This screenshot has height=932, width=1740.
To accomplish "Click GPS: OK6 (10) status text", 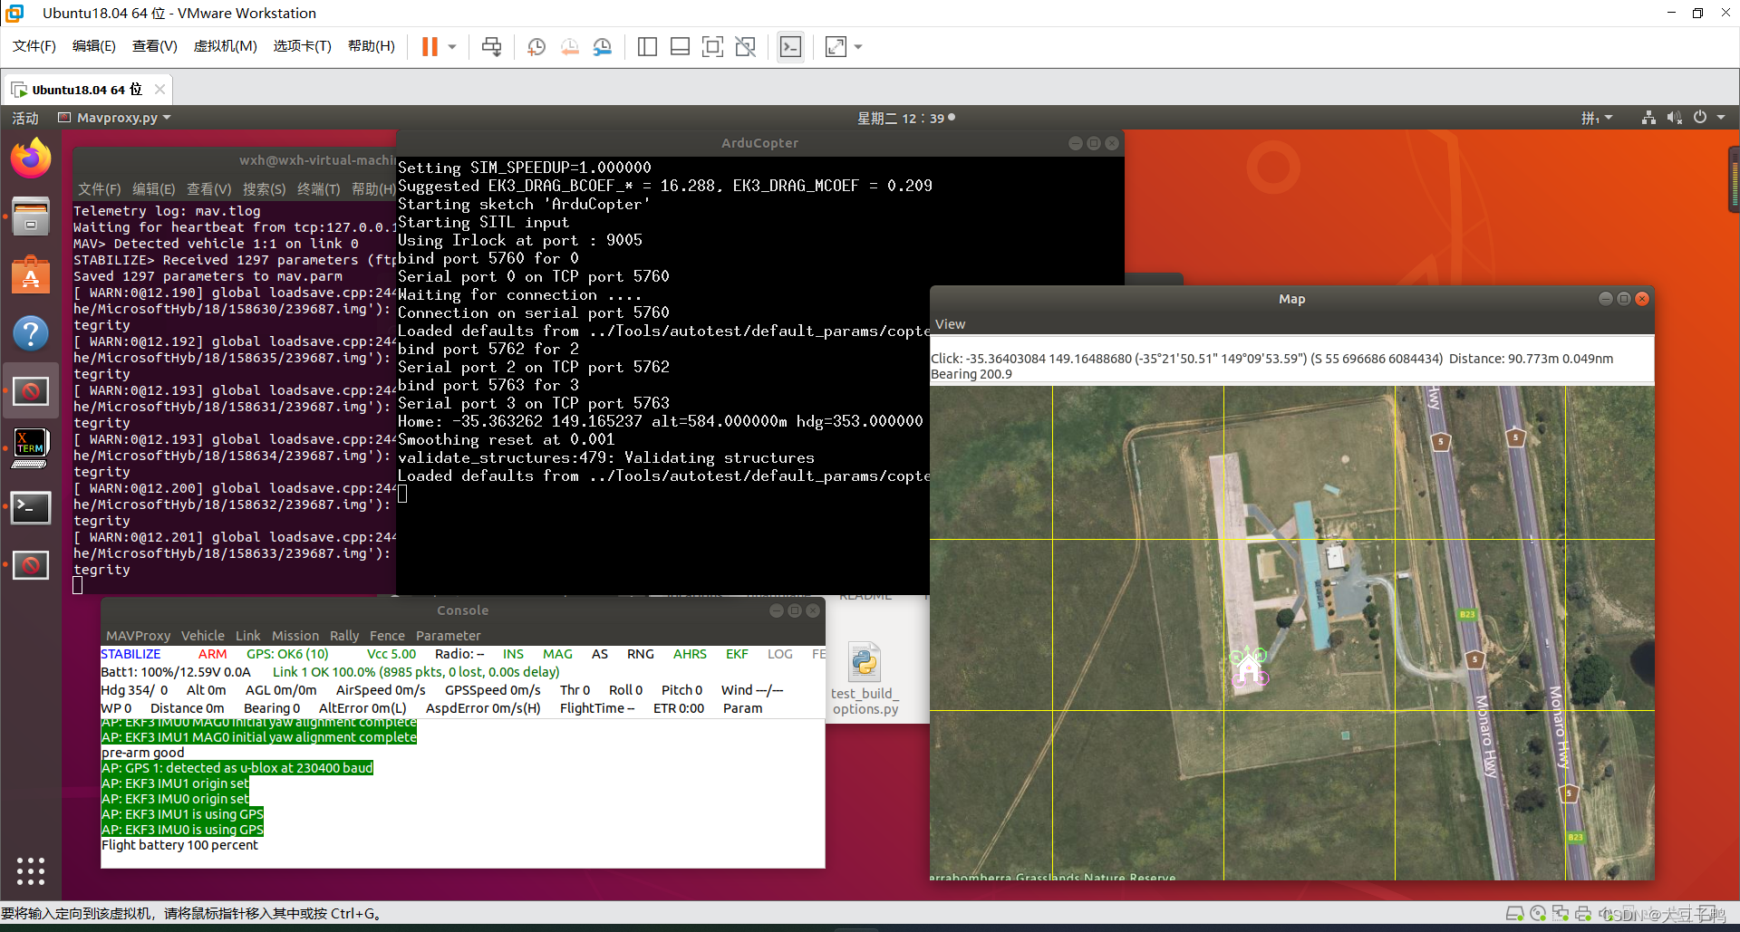I will click(x=287, y=654).
